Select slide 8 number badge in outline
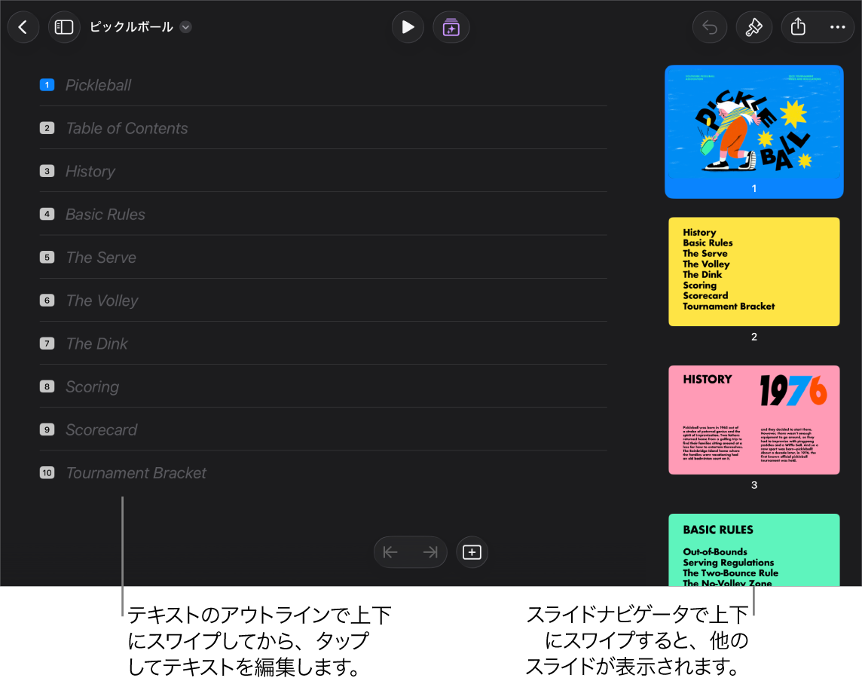862x681 pixels. (x=47, y=386)
